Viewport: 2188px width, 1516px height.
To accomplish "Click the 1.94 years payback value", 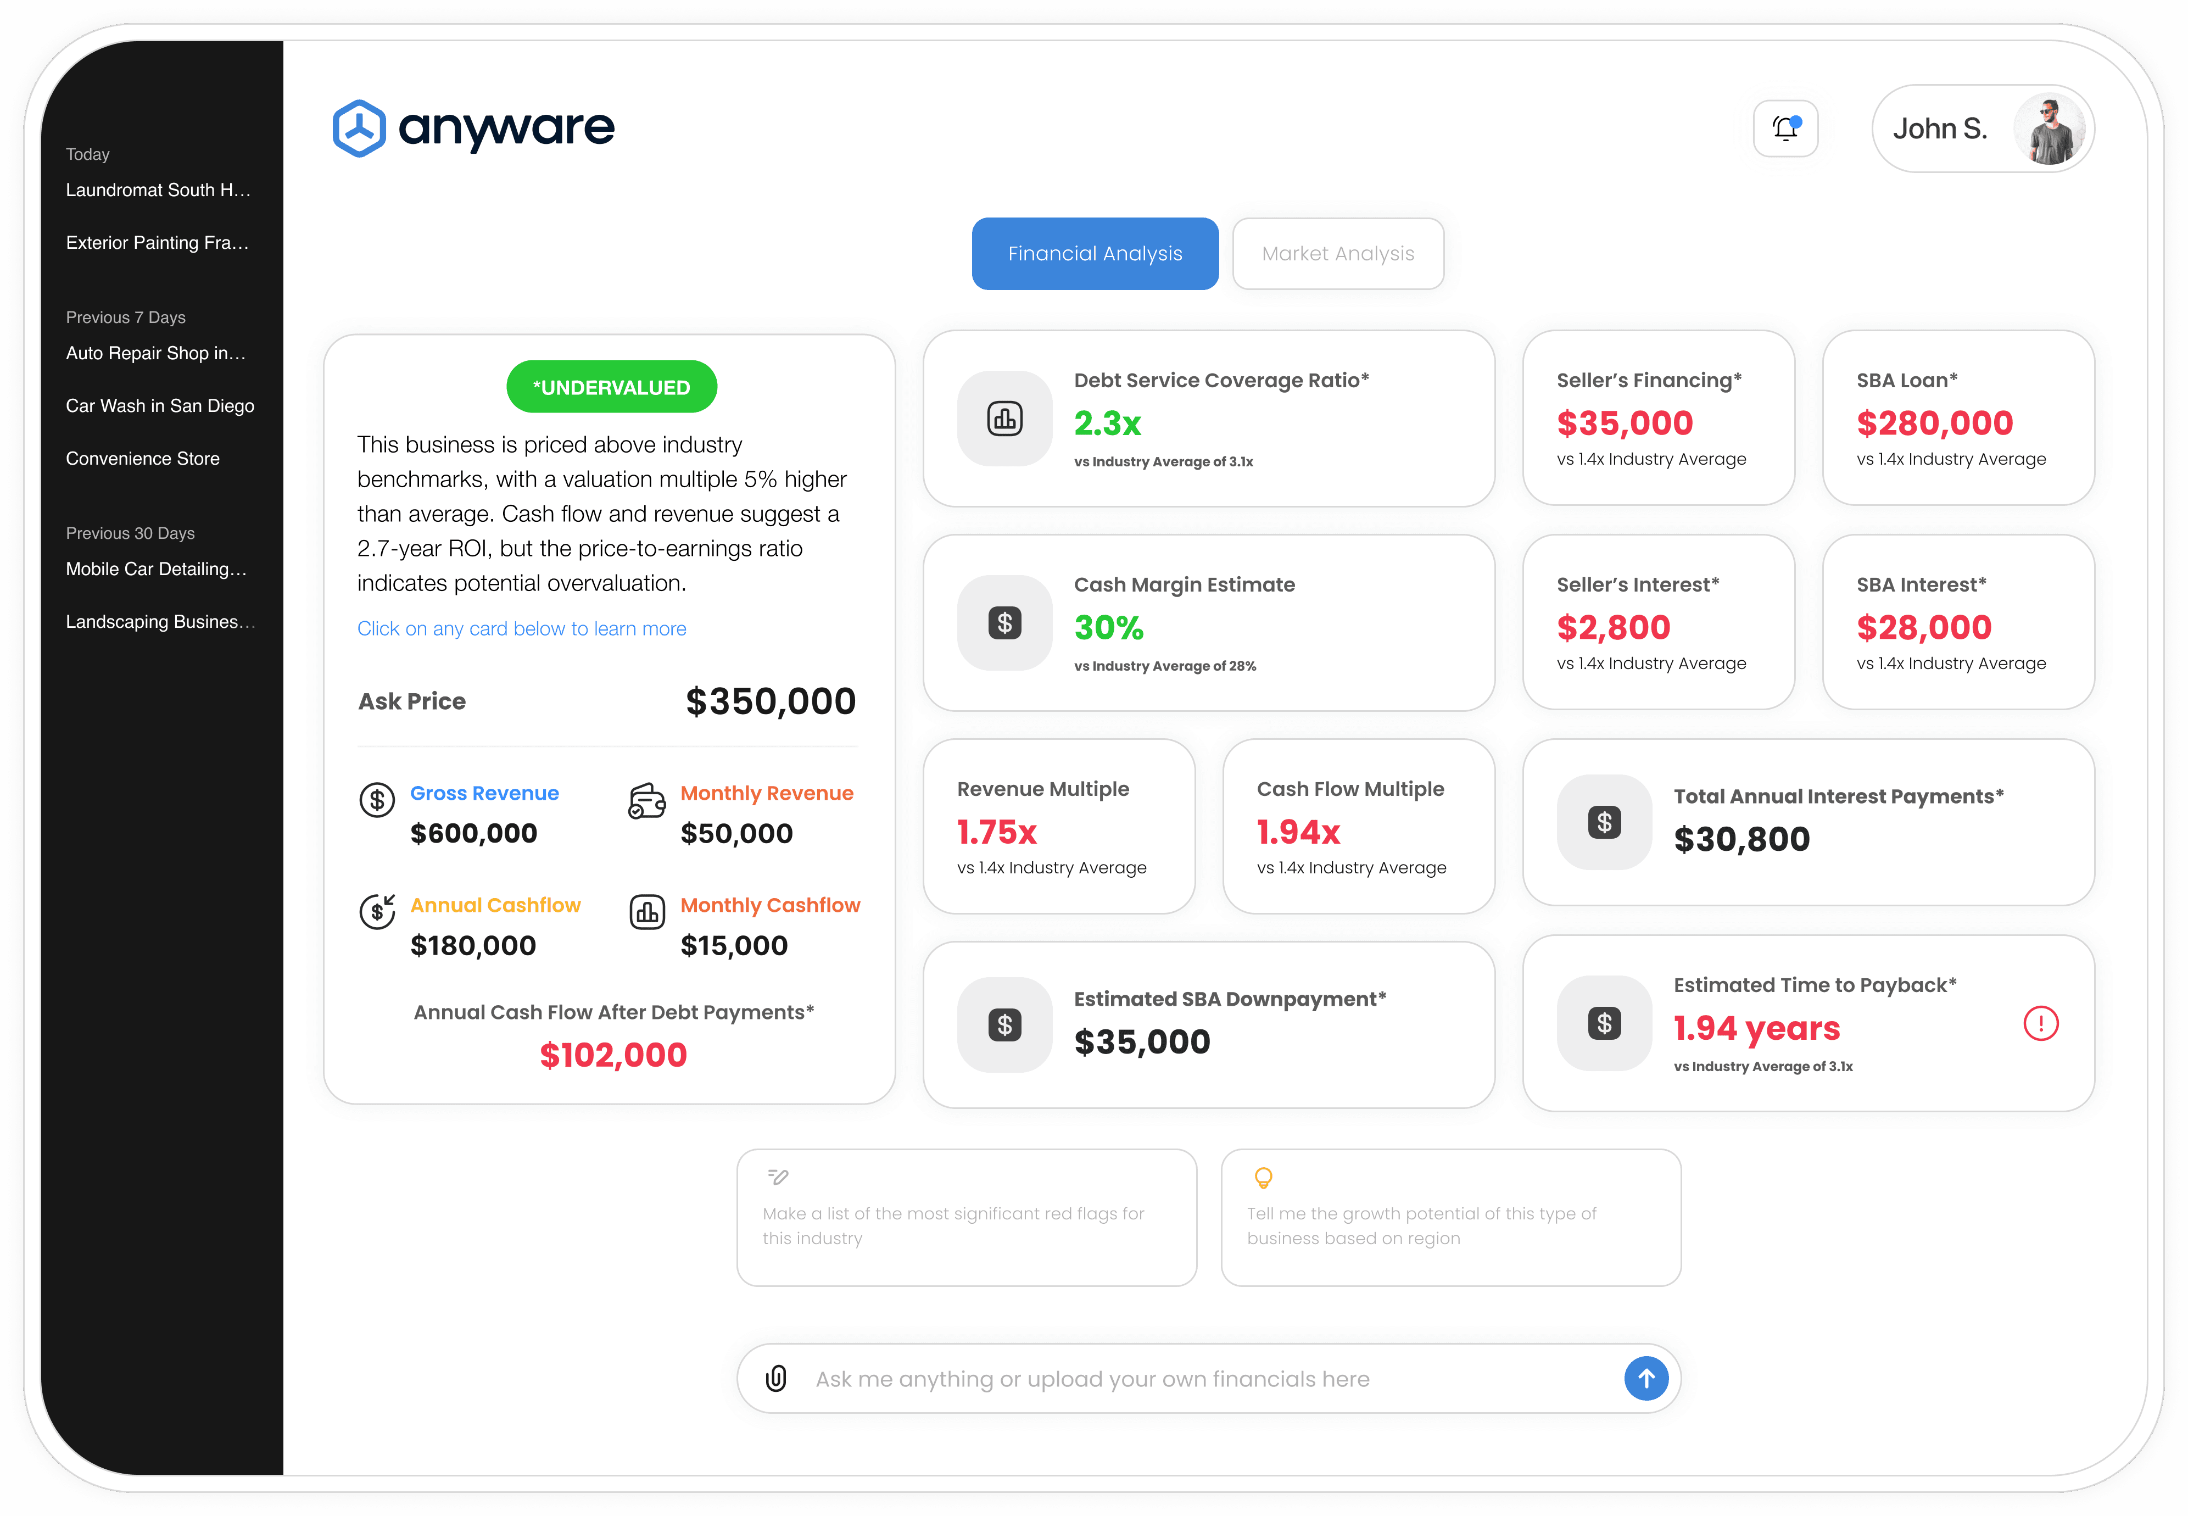I will click(1757, 1029).
